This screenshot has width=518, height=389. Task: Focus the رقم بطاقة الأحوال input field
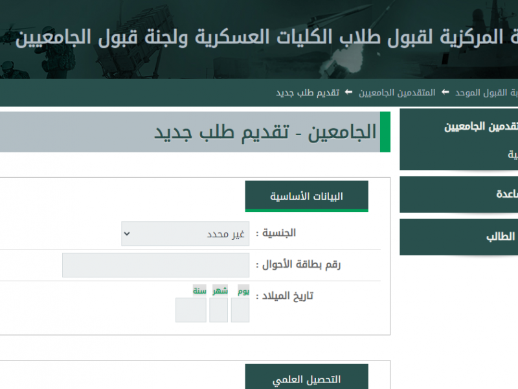(155, 265)
